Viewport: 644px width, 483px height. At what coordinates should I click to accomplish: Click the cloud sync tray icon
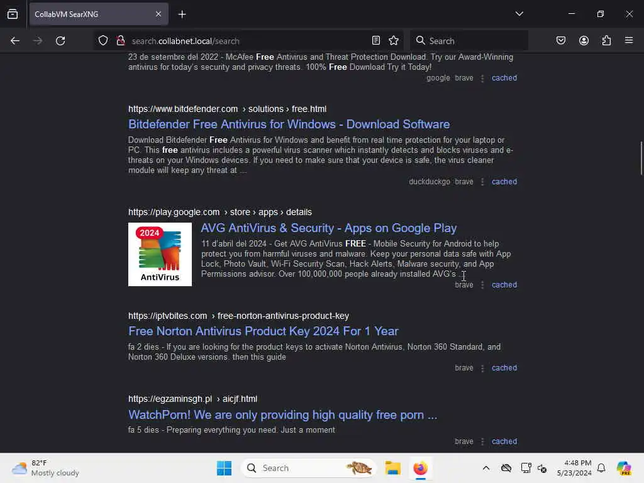[x=506, y=468]
